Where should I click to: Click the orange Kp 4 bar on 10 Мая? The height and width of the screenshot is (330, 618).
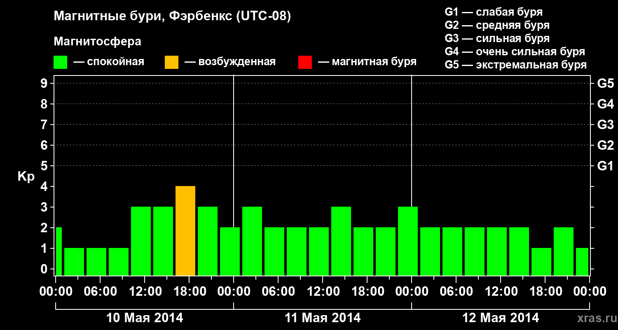(x=185, y=231)
